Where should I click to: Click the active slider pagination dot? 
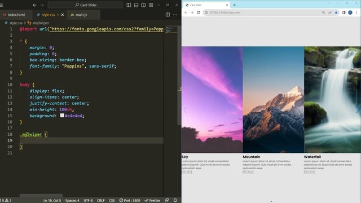click(x=271, y=201)
